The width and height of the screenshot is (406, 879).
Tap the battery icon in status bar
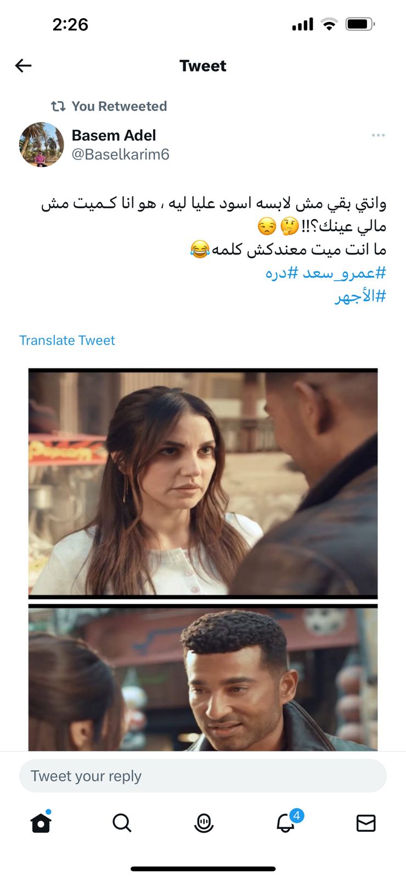point(360,24)
